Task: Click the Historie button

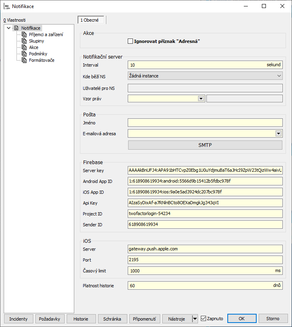Action: tap(81, 319)
